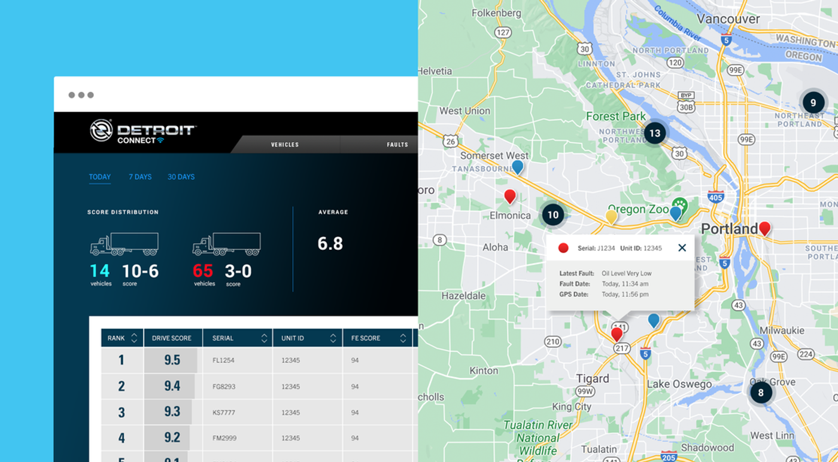The image size is (838, 462).
Task: Click the Unit ID in the FL1254 row
Action: click(291, 361)
